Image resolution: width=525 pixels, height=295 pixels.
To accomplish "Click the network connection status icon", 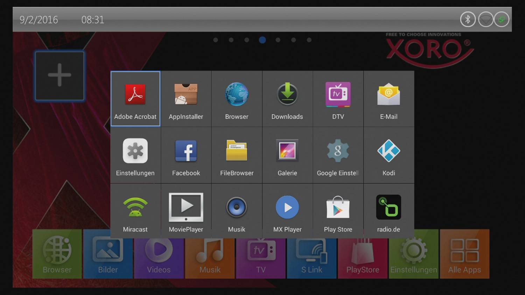I will coord(502,19).
